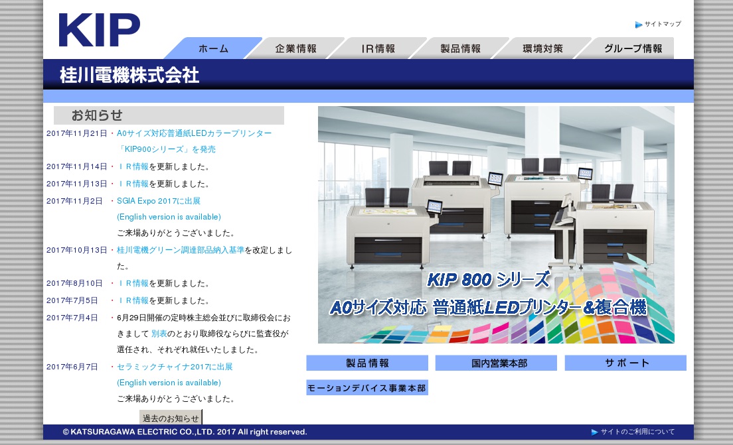Click the サポート button
Viewport: 733px width, 445px height.
(x=625, y=363)
